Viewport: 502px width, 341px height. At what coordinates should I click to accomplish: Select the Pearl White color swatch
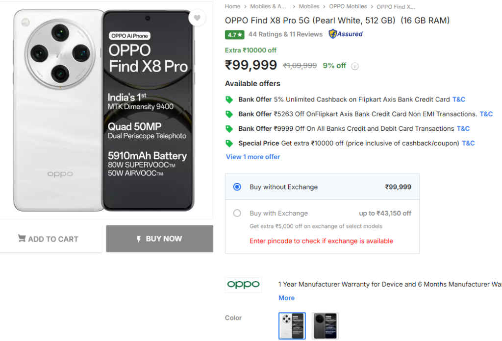click(292, 325)
